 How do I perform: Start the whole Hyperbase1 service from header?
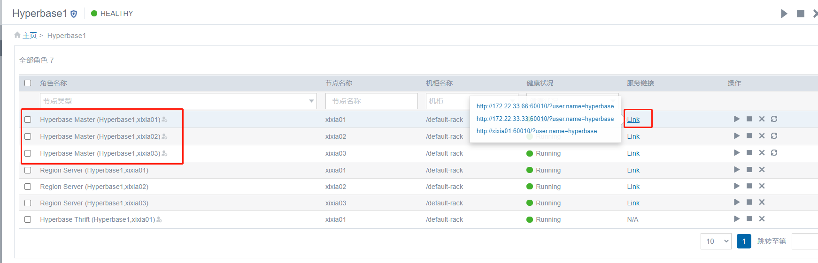point(784,14)
